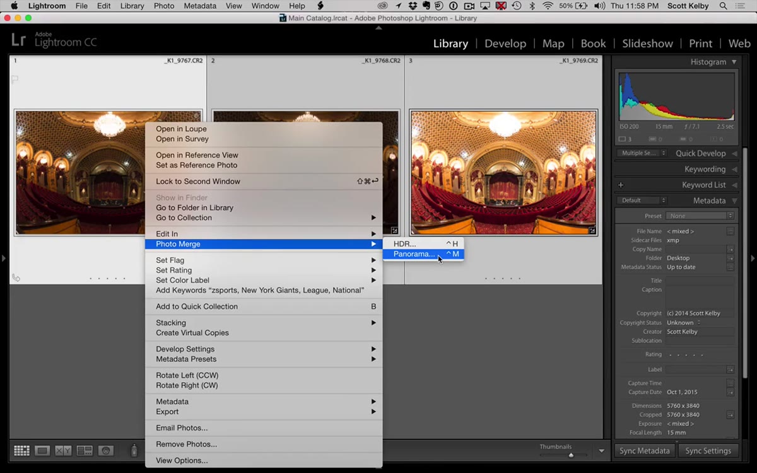This screenshot has width=757, height=473.
Task: Choose Set as Reference Photo
Action: click(264, 165)
